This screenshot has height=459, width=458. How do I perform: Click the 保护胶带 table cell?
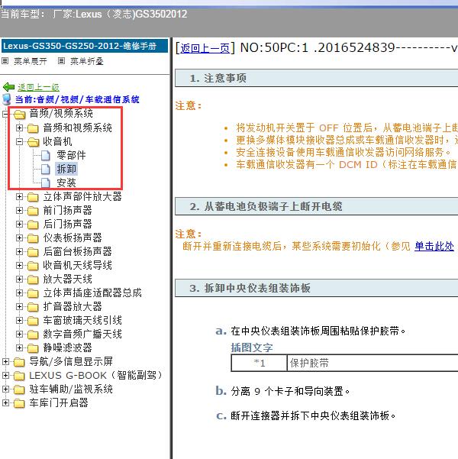pos(373,364)
